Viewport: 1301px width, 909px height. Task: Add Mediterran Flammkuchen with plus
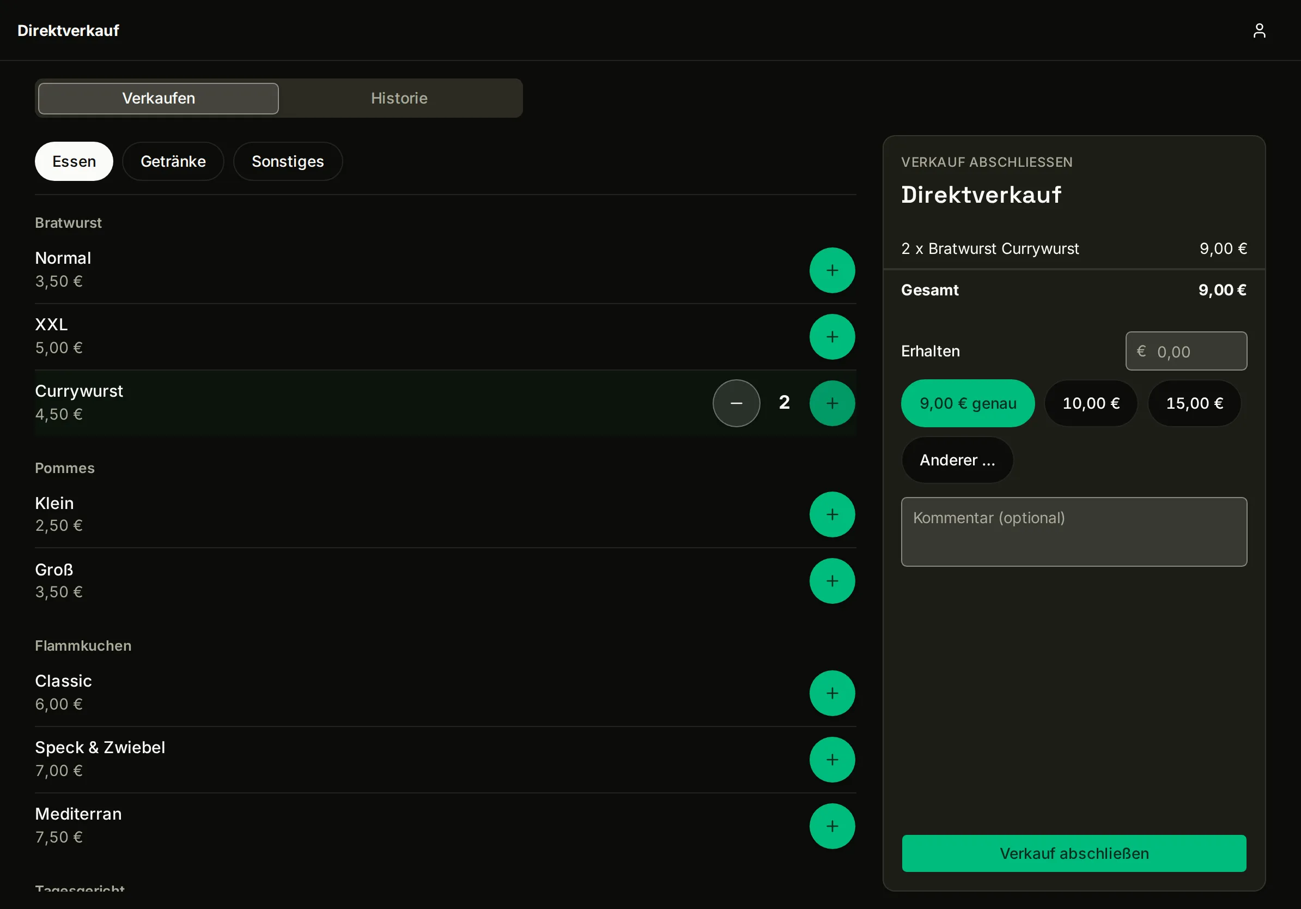[x=832, y=826]
